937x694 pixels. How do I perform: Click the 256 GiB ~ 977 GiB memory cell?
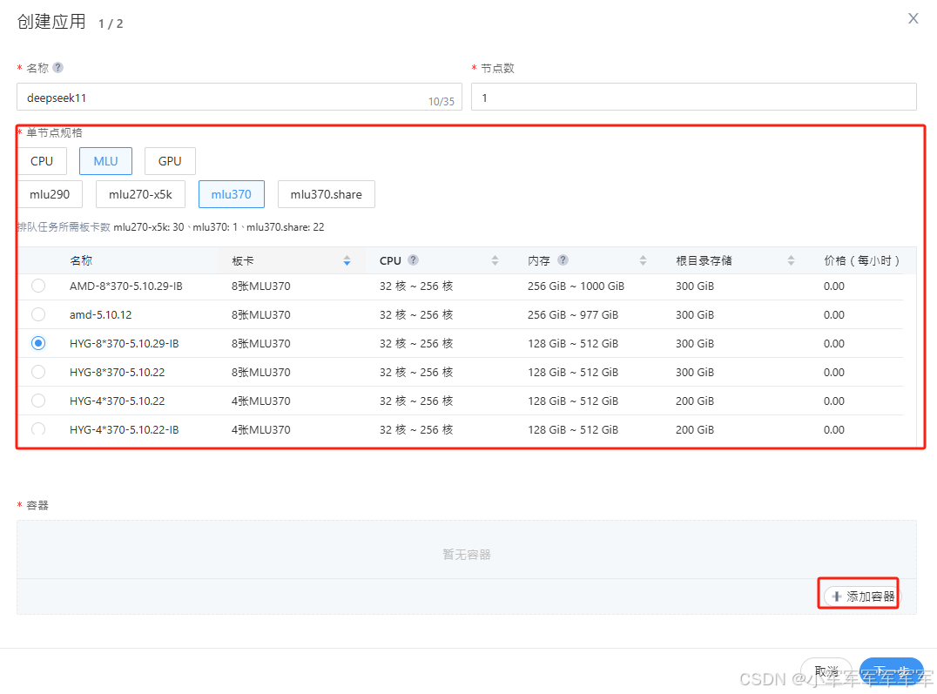pyautogui.click(x=573, y=315)
